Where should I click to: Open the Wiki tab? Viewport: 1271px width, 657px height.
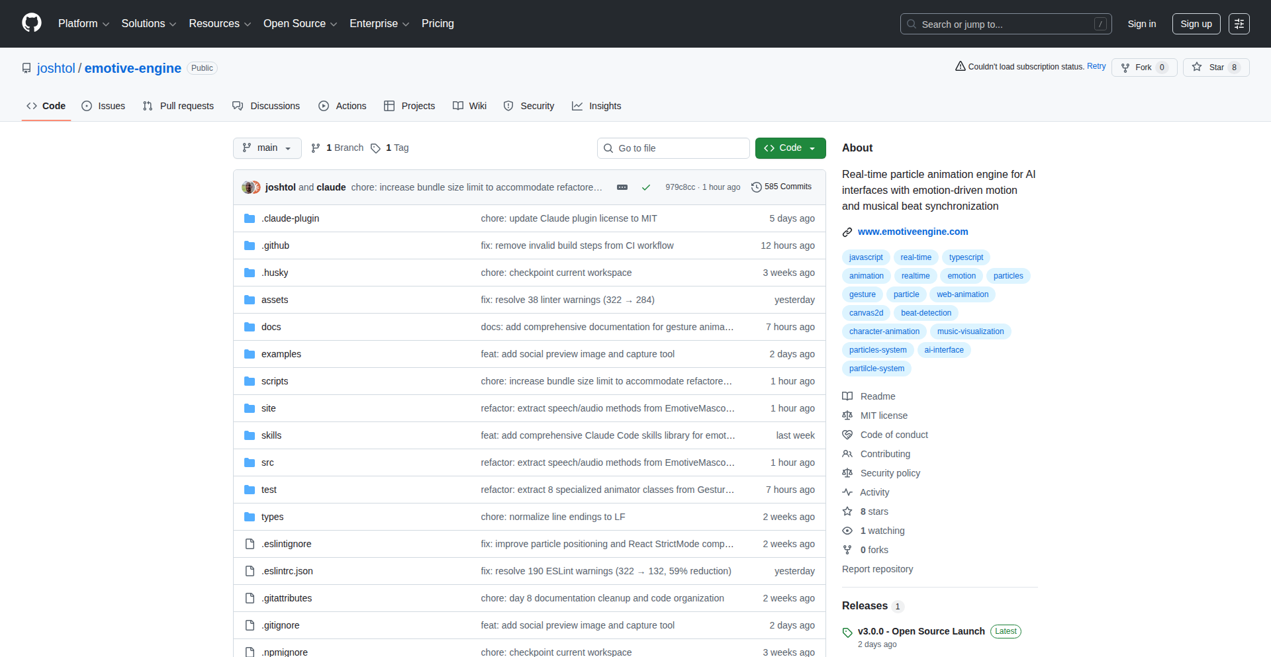pos(470,106)
